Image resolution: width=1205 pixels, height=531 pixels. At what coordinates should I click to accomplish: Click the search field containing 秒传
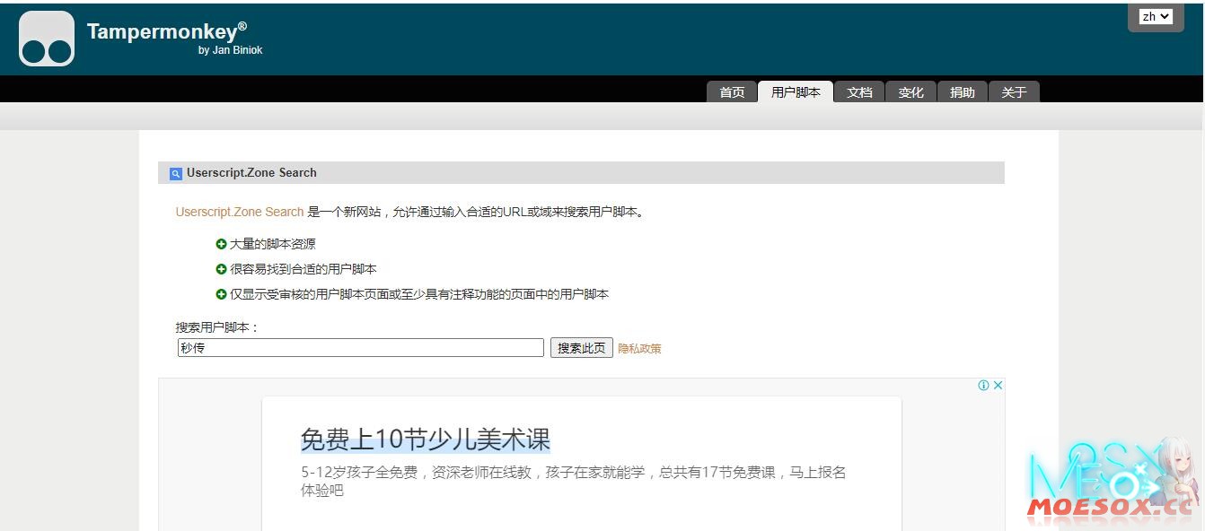click(x=359, y=348)
